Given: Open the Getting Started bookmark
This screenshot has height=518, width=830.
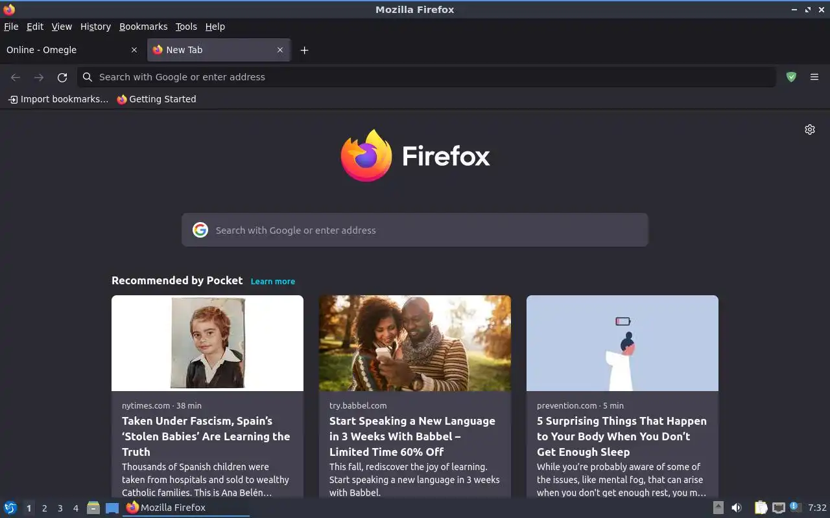Looking at the screenshot, I should (x=156, y=99).
